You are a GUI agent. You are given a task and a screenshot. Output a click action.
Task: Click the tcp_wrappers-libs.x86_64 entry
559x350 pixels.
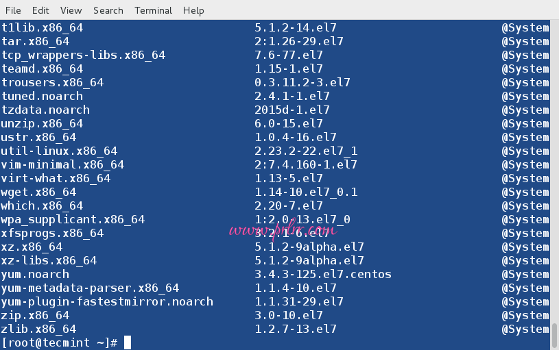click(83, 55)
